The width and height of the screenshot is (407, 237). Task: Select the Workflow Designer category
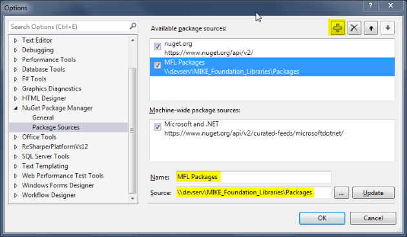[49, 195]
